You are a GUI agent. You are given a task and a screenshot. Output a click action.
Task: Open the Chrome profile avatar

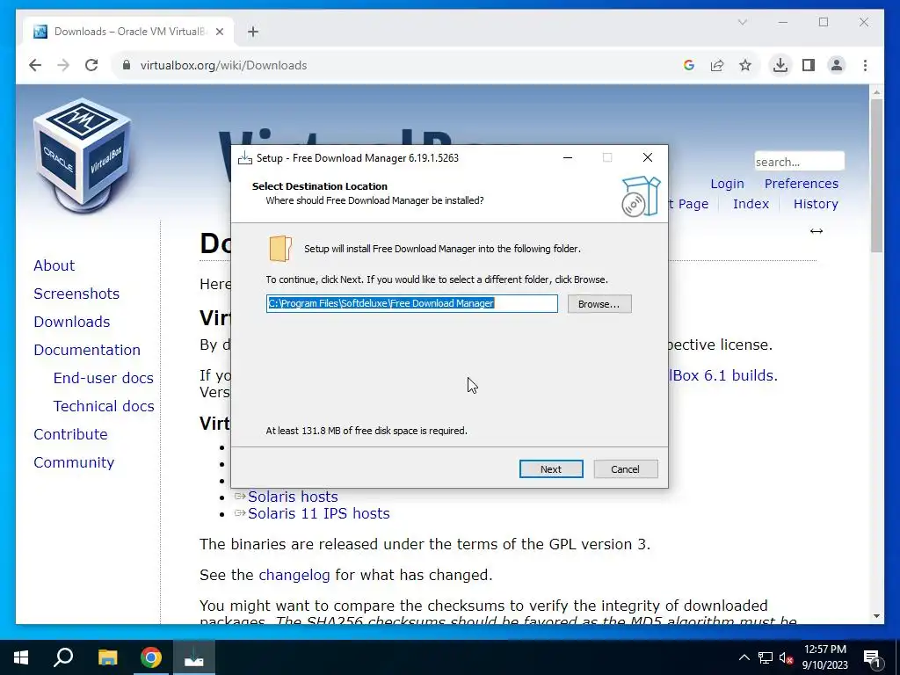click(x=837, y=65)
